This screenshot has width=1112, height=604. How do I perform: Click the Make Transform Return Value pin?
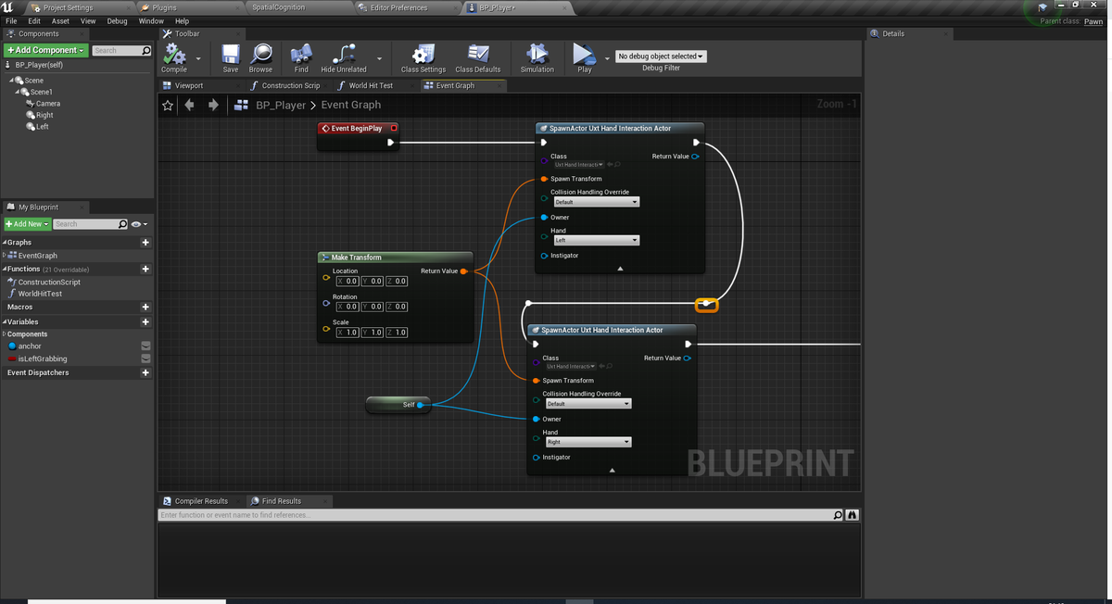(463, 271)
